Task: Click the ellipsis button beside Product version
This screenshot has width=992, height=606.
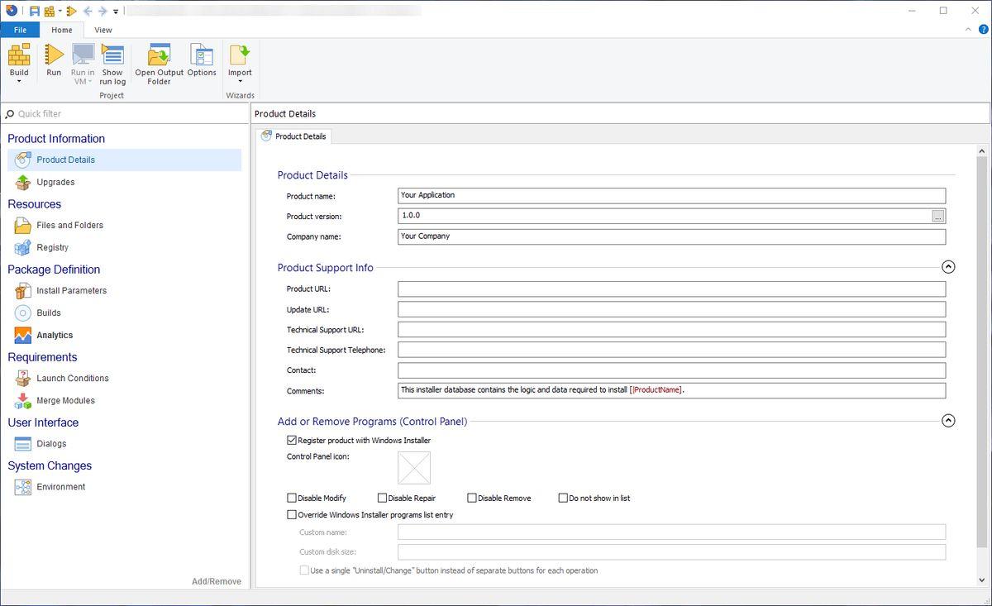Action: (x=937, y=217)
